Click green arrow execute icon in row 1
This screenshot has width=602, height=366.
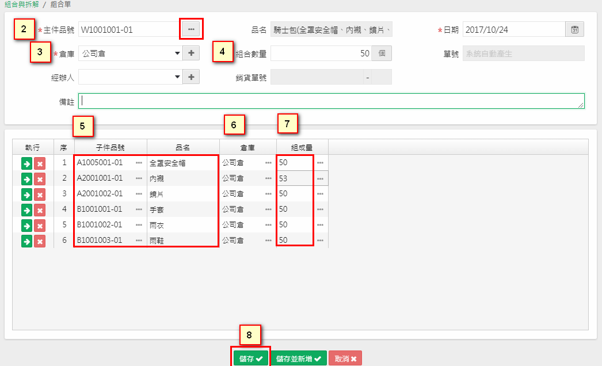tap(26, 164)
